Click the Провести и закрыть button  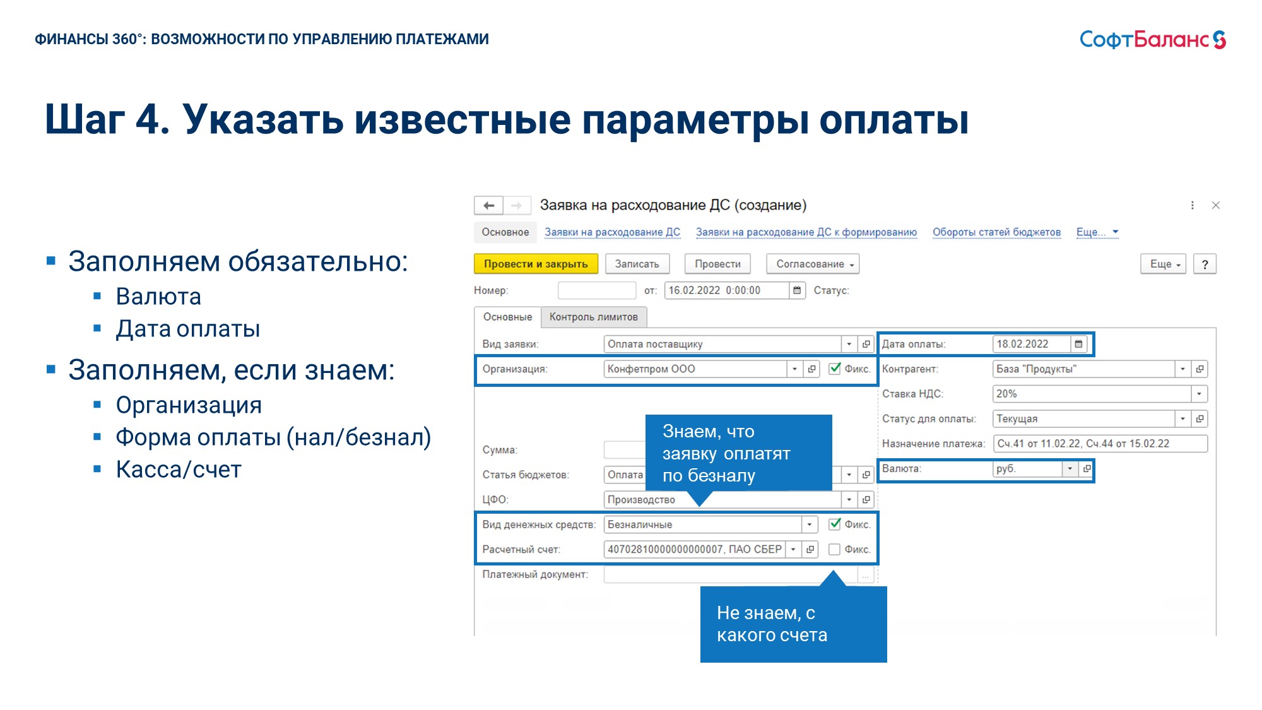[536, 264]
